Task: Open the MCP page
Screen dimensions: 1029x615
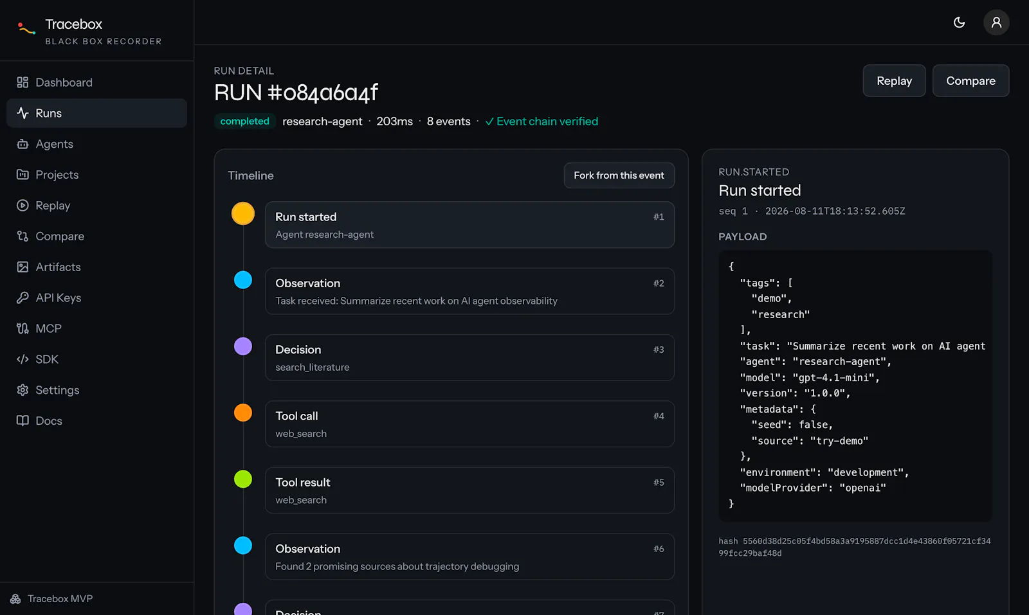Action: click(96, 328)
